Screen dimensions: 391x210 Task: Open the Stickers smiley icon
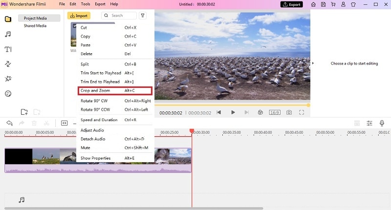8,94
